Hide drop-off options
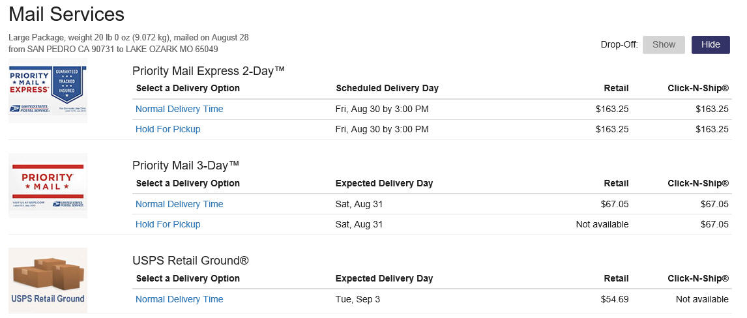 click(710, 45)
